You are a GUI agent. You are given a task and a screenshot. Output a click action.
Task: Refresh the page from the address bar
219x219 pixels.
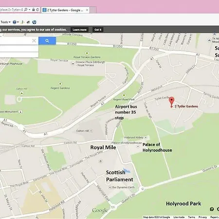(37, 10)
